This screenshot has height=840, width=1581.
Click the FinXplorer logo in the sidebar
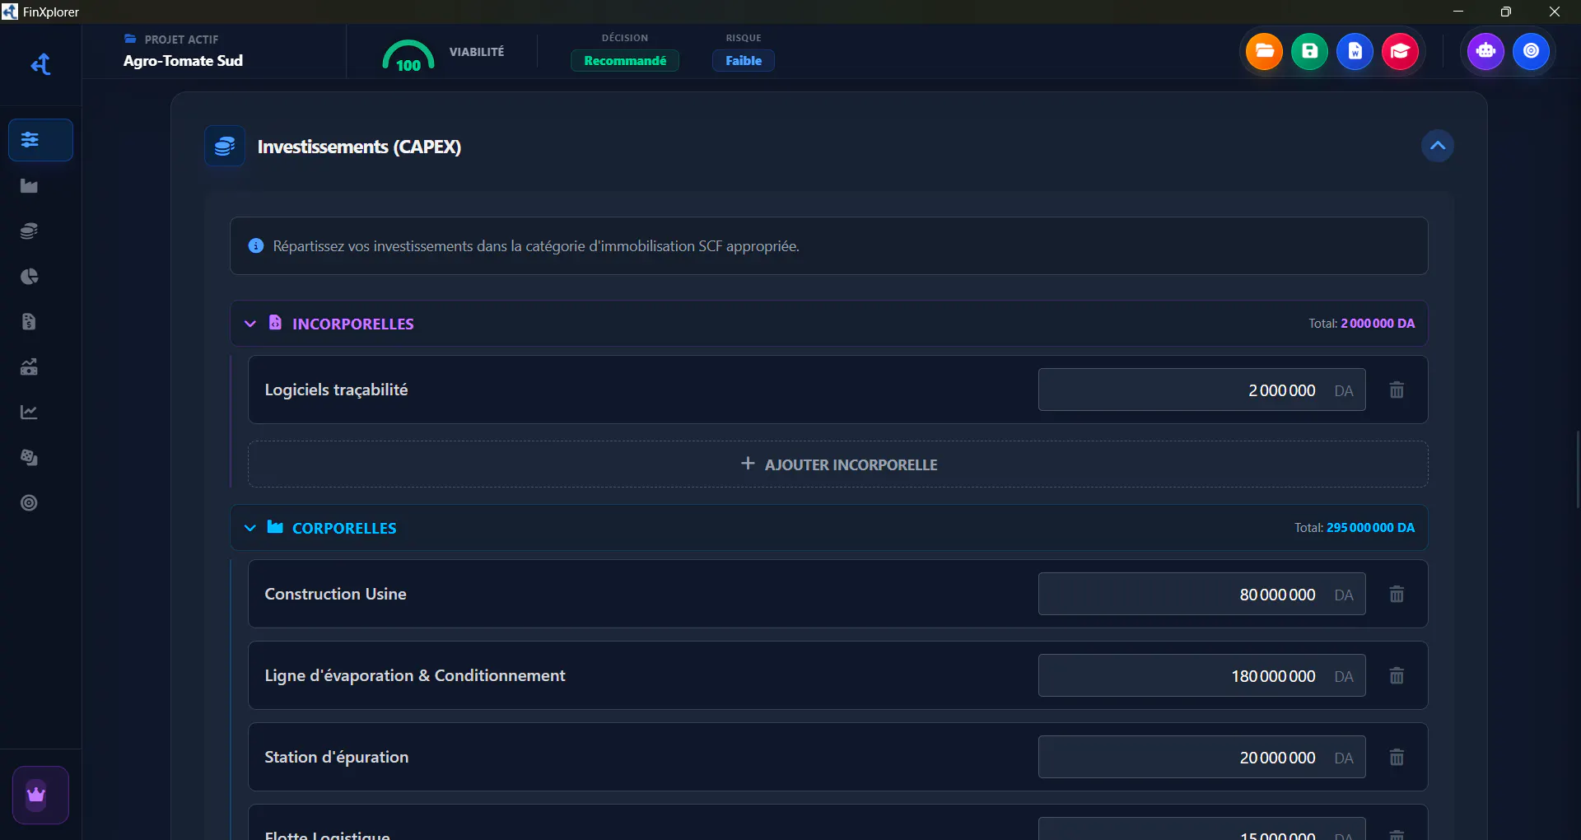pos(40,64)
